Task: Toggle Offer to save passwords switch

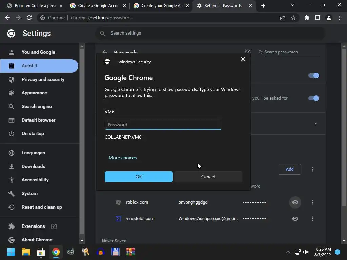Action: point(313,75)
